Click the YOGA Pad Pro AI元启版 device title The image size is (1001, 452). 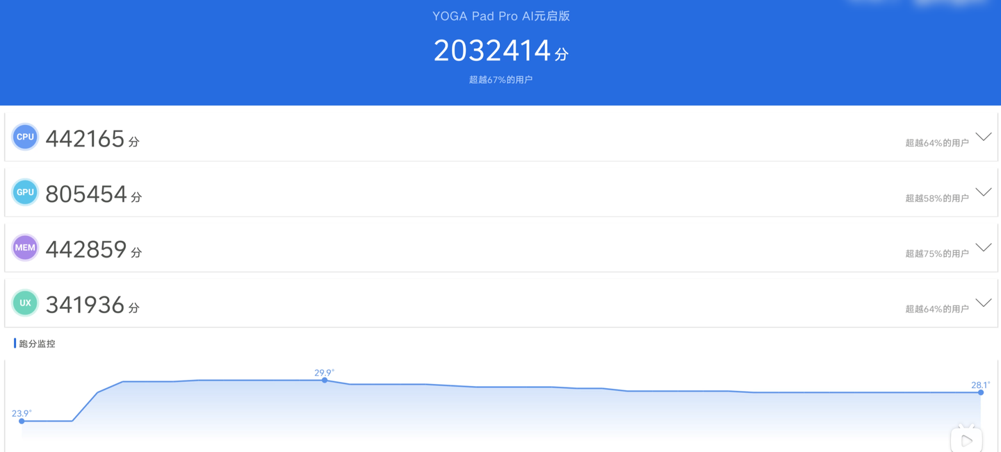point(500,16)
